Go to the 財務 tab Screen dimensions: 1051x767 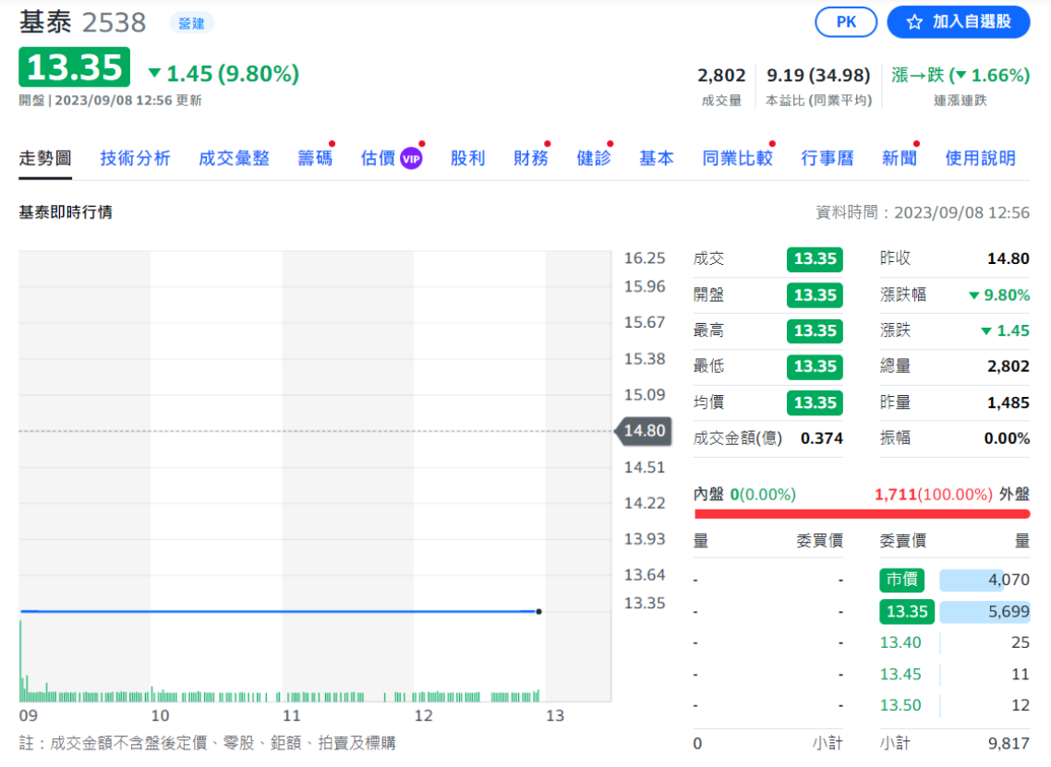(x=530, y=159)
